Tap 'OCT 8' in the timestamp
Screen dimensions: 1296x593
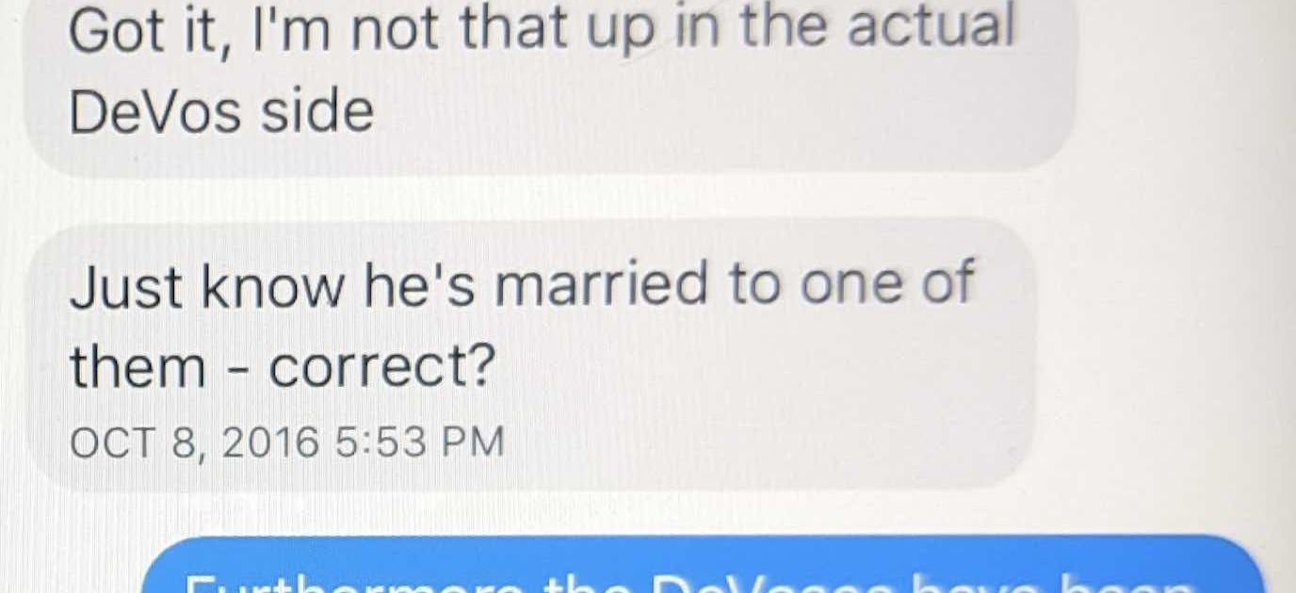[140, 443]
